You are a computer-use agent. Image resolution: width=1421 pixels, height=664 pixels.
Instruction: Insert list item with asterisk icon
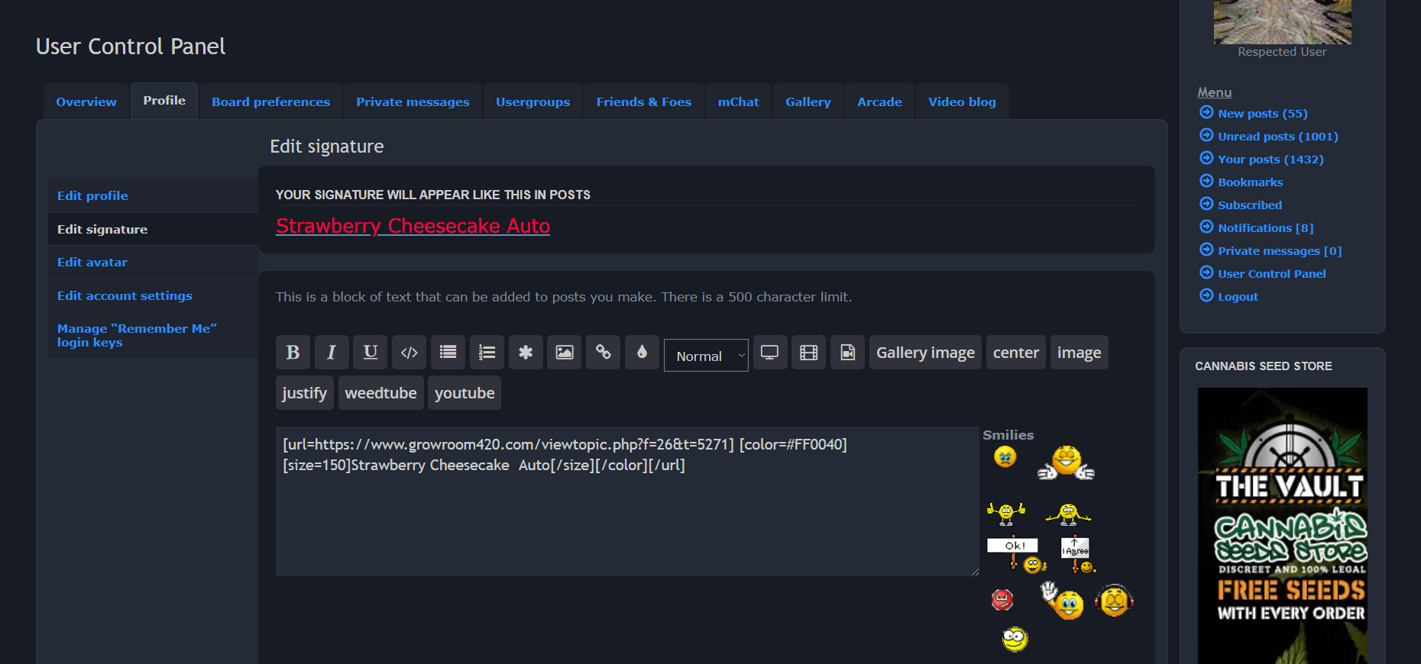click(x=526, y=353)
